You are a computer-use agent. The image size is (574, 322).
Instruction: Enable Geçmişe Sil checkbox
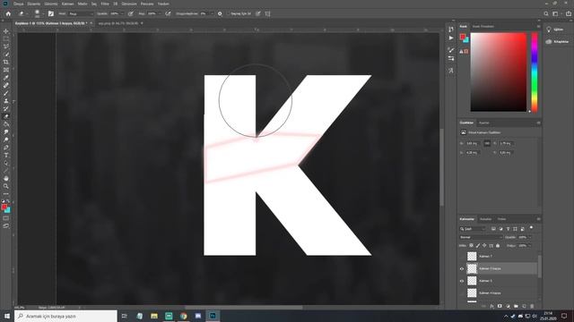pyautogui.click(x=228, y=14)
